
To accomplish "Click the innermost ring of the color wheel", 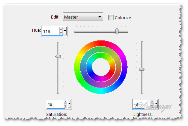I will 101,55.
